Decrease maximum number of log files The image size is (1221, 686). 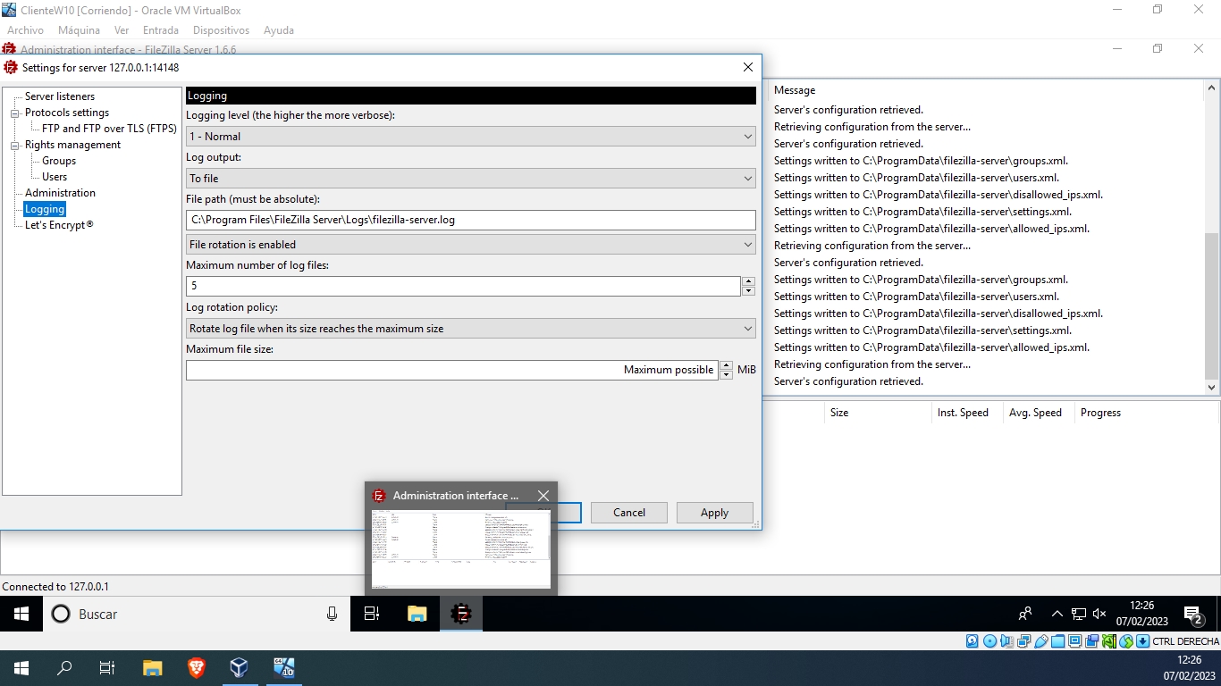coord(749,291)
